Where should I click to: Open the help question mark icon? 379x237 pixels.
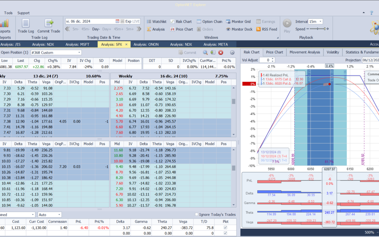click(372, 13)
